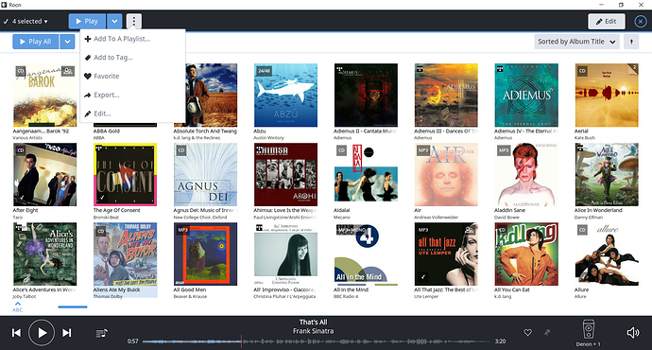
Task: Click the current playback position marker
Action: (x=241, y=341)
